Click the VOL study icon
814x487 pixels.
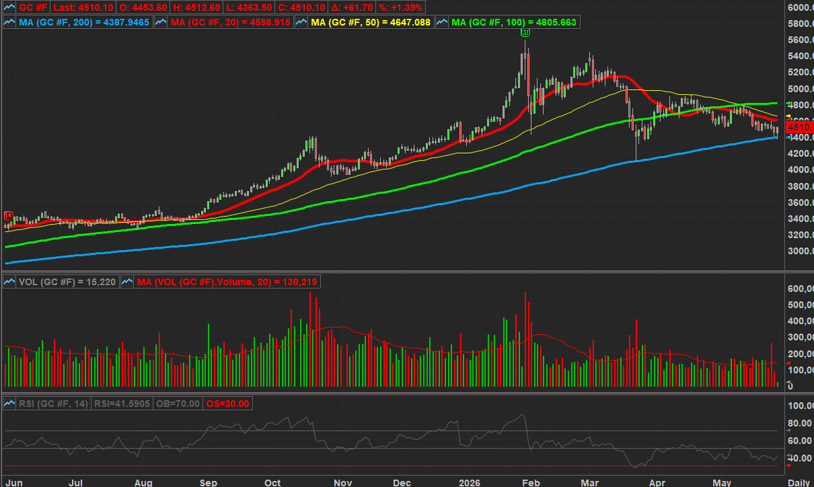pos(9,283)
